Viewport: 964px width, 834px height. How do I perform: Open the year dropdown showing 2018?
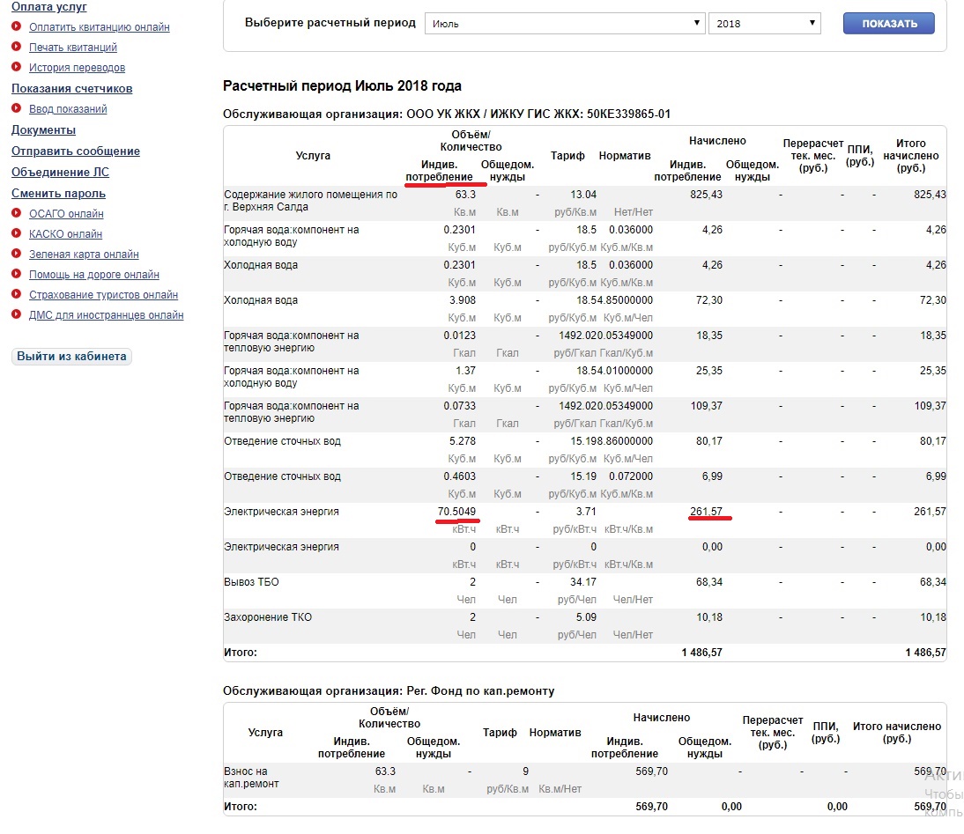click(764, 24)
